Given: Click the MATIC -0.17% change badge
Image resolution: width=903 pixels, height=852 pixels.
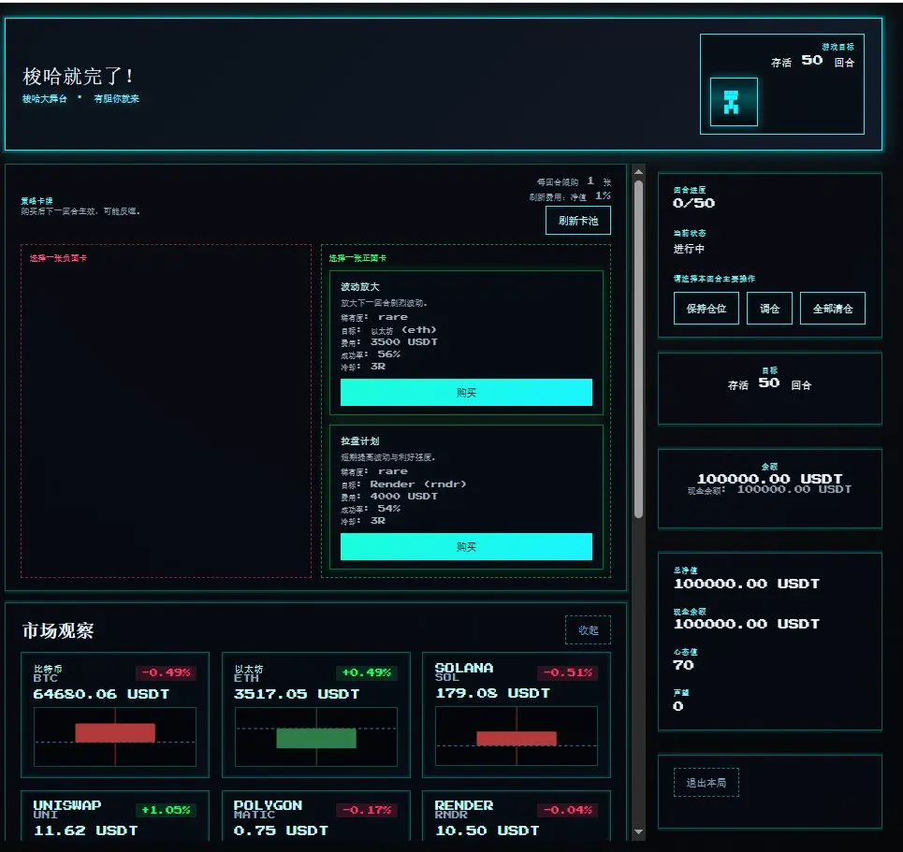Looking at the screenshot, I should point(367,810).
